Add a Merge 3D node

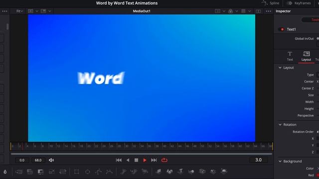[x=191, y=172]
